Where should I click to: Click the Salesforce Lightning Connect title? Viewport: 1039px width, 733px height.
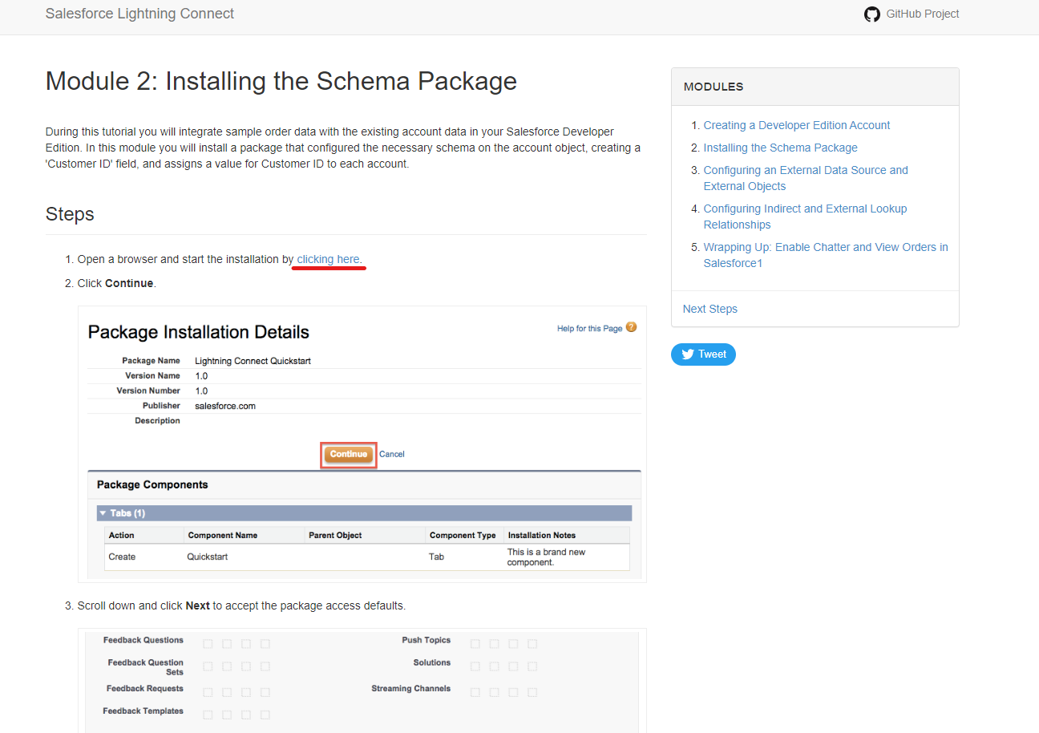[140, 14]
